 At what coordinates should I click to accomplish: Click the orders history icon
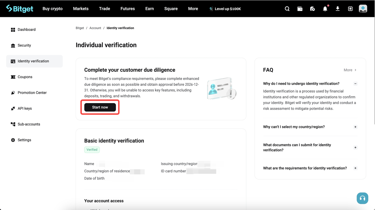click(312, 8)
